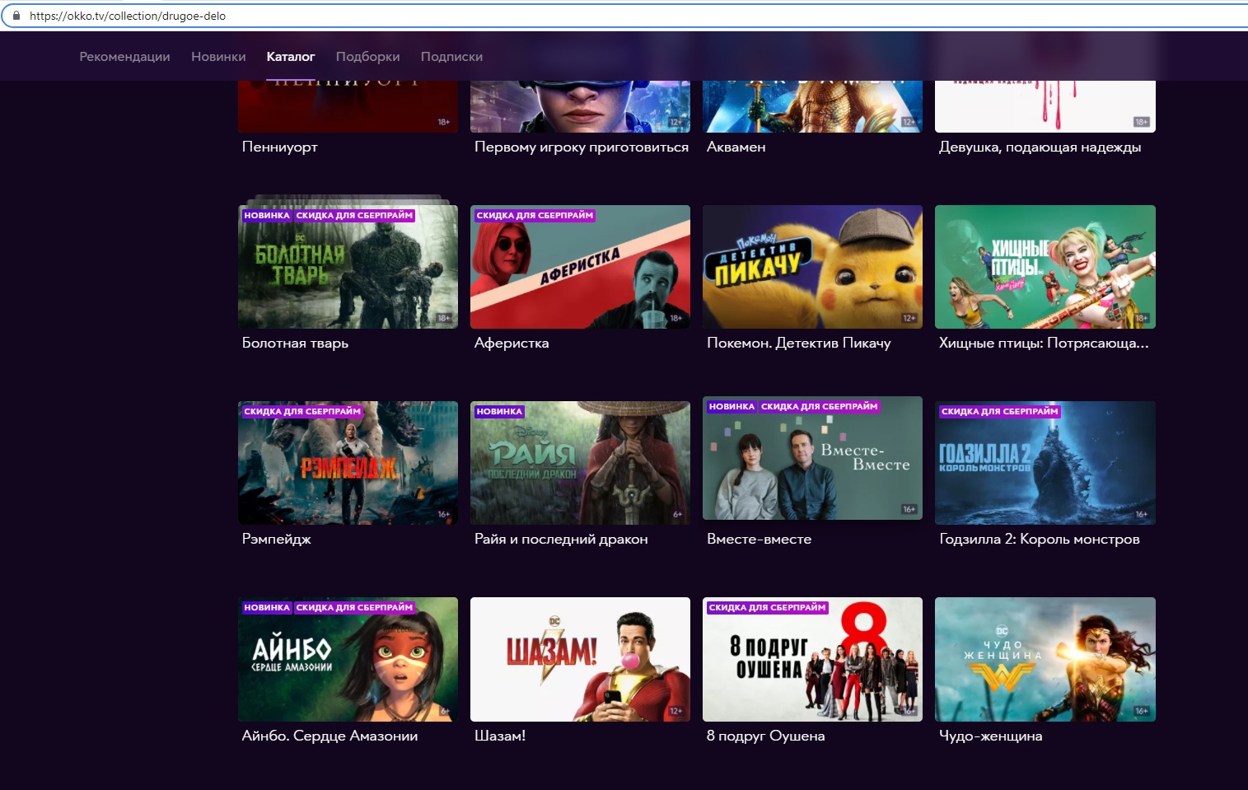The image size is (1248, 790).
Task: Click the 16+ age rating on Чудо-женщина
Action: click(1141, 711)
